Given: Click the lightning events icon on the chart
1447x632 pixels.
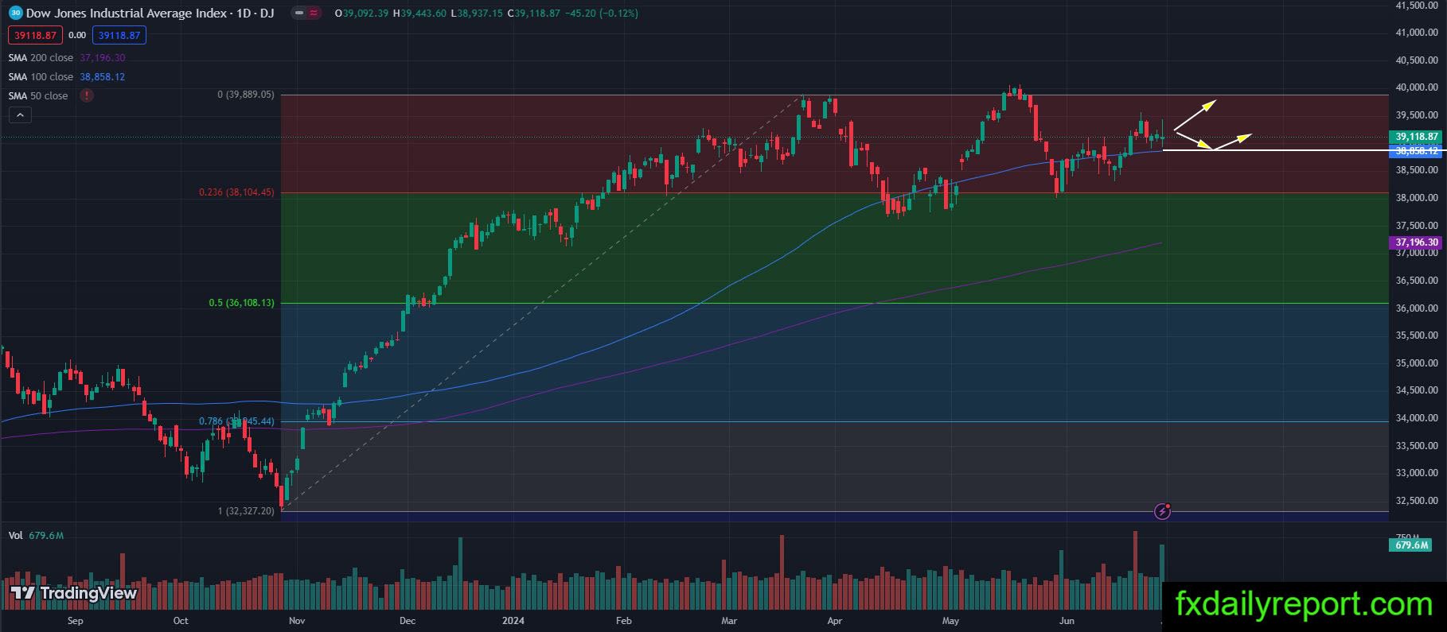Looking at the screenshot, I should pos(1162,511).
